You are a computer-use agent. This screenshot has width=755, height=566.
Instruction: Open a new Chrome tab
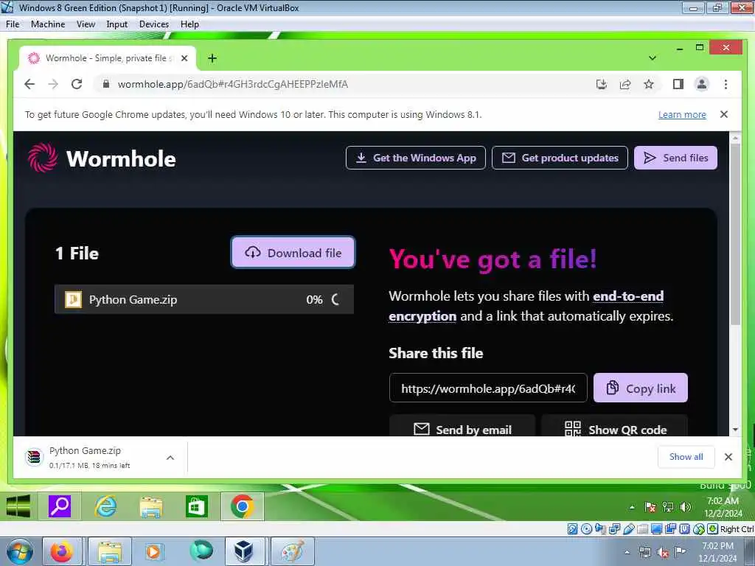(x=212, y=58)
